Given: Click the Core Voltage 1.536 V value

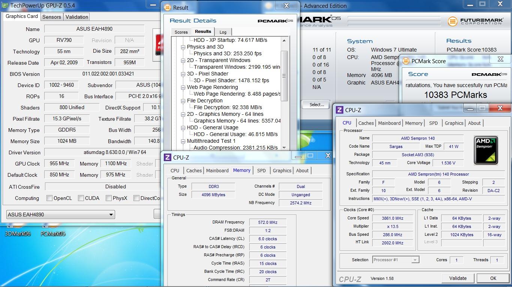Looking at the screenshot, I should tap(449, 163).
